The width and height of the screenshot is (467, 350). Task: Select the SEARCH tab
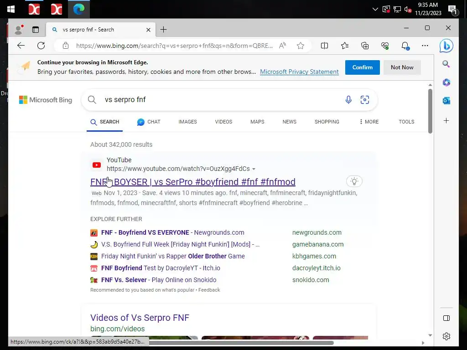pyautogui.click(x=105, y=122)
